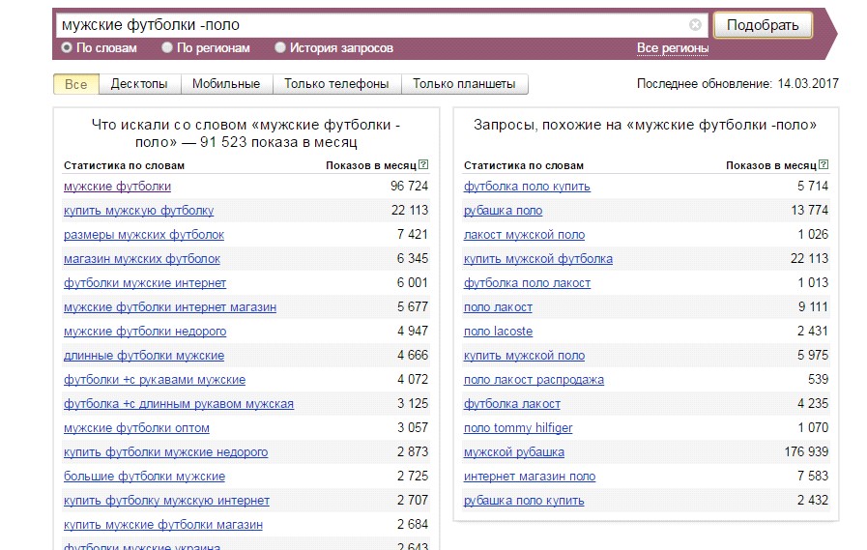
Task: Click the value '13 774' for рубашка поло
Action: (810, 211)
